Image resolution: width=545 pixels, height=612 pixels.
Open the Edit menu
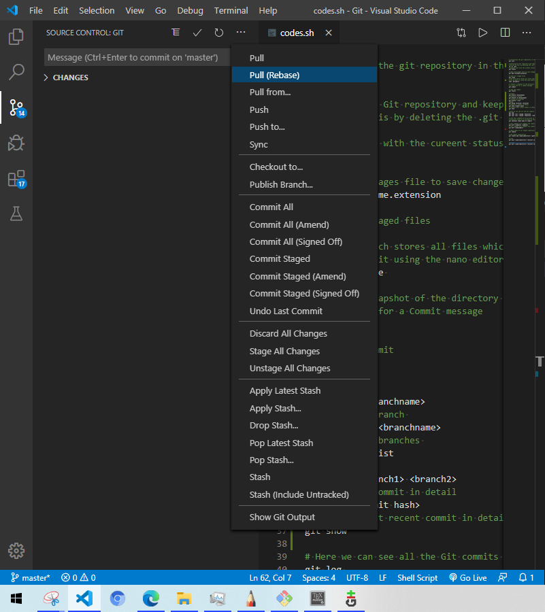pyautogui.click(x=61, y=10)
